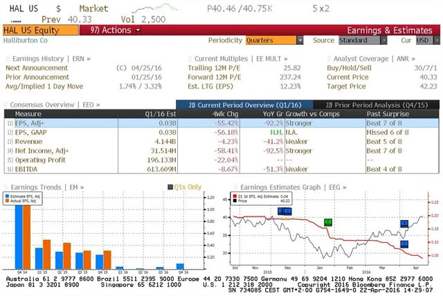Click the green earnings marker on graph
This screenshot has width=443, height=296.
327,222
